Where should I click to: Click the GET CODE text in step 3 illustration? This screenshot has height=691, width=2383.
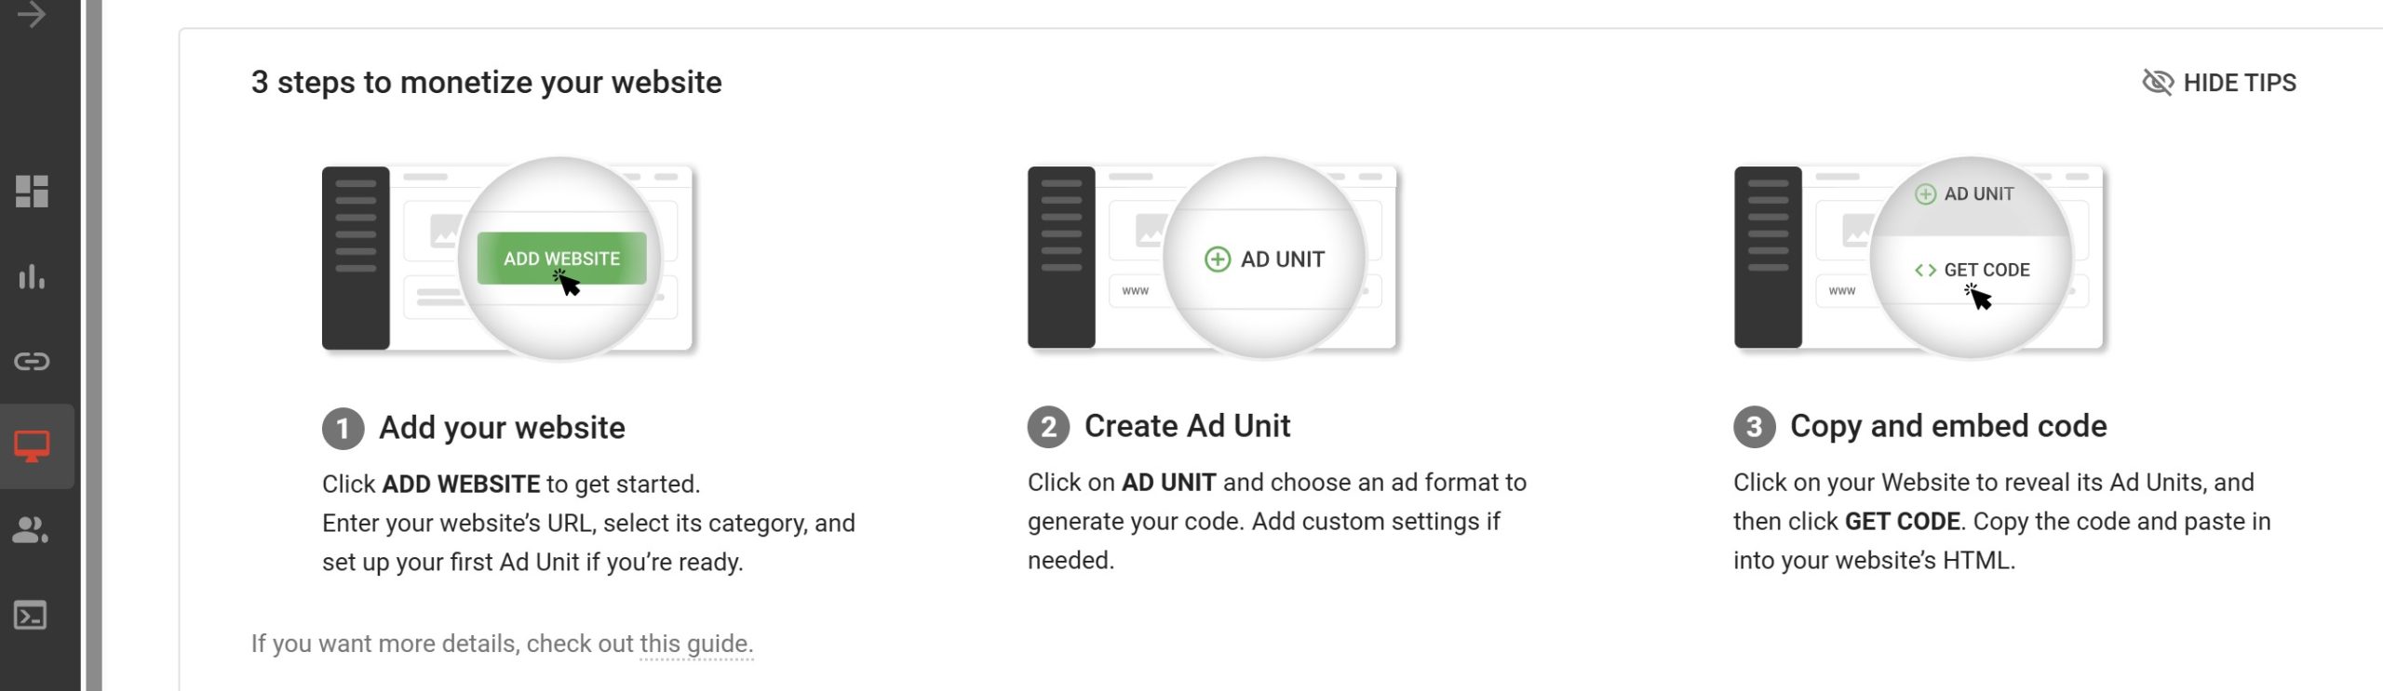click(1986, 271)
